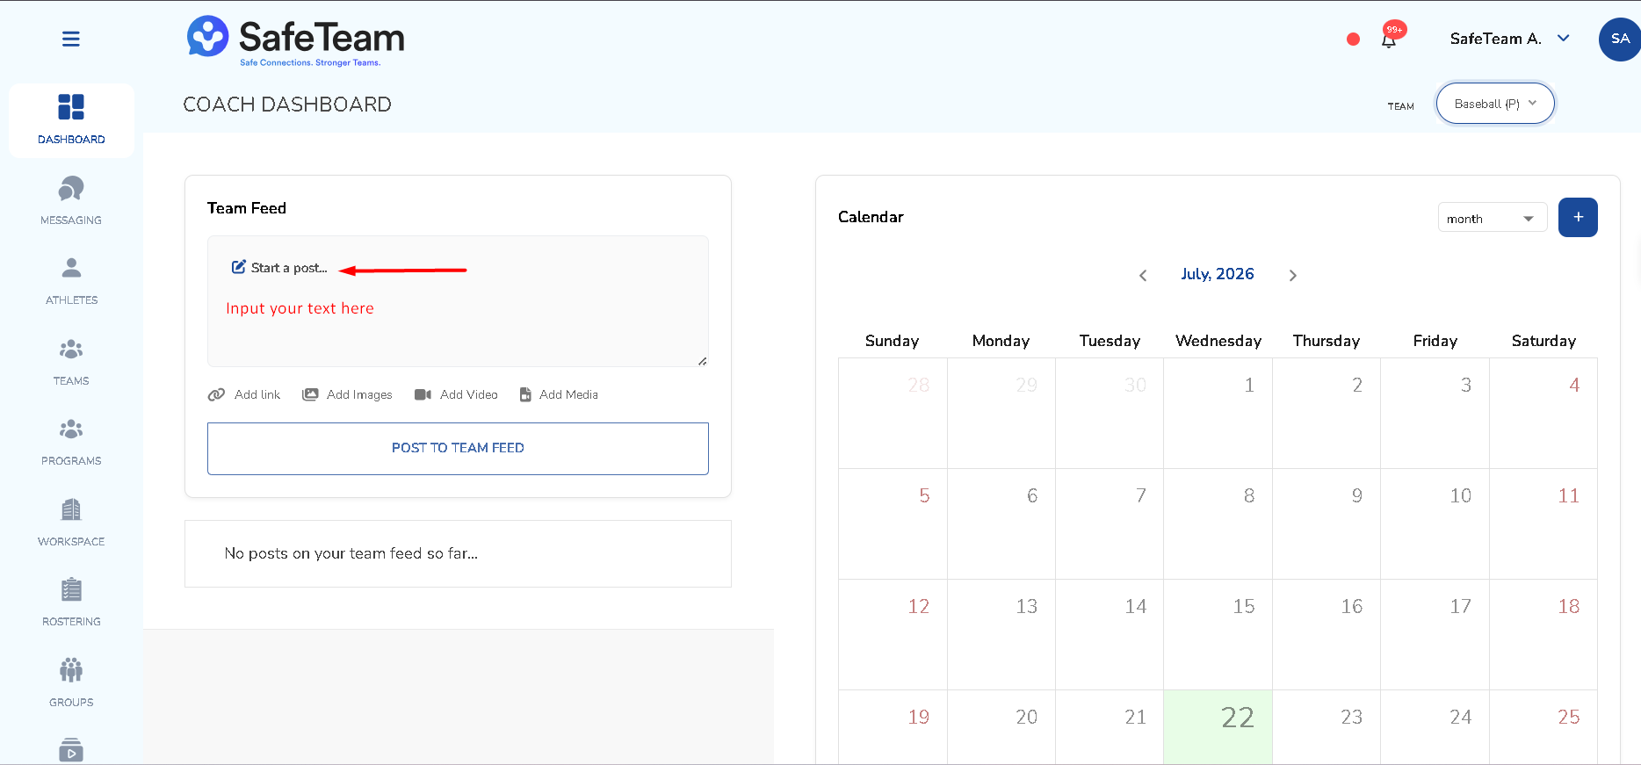Open the Dashboard sidebar icon

pyautogui.click(x=71, y=106)
